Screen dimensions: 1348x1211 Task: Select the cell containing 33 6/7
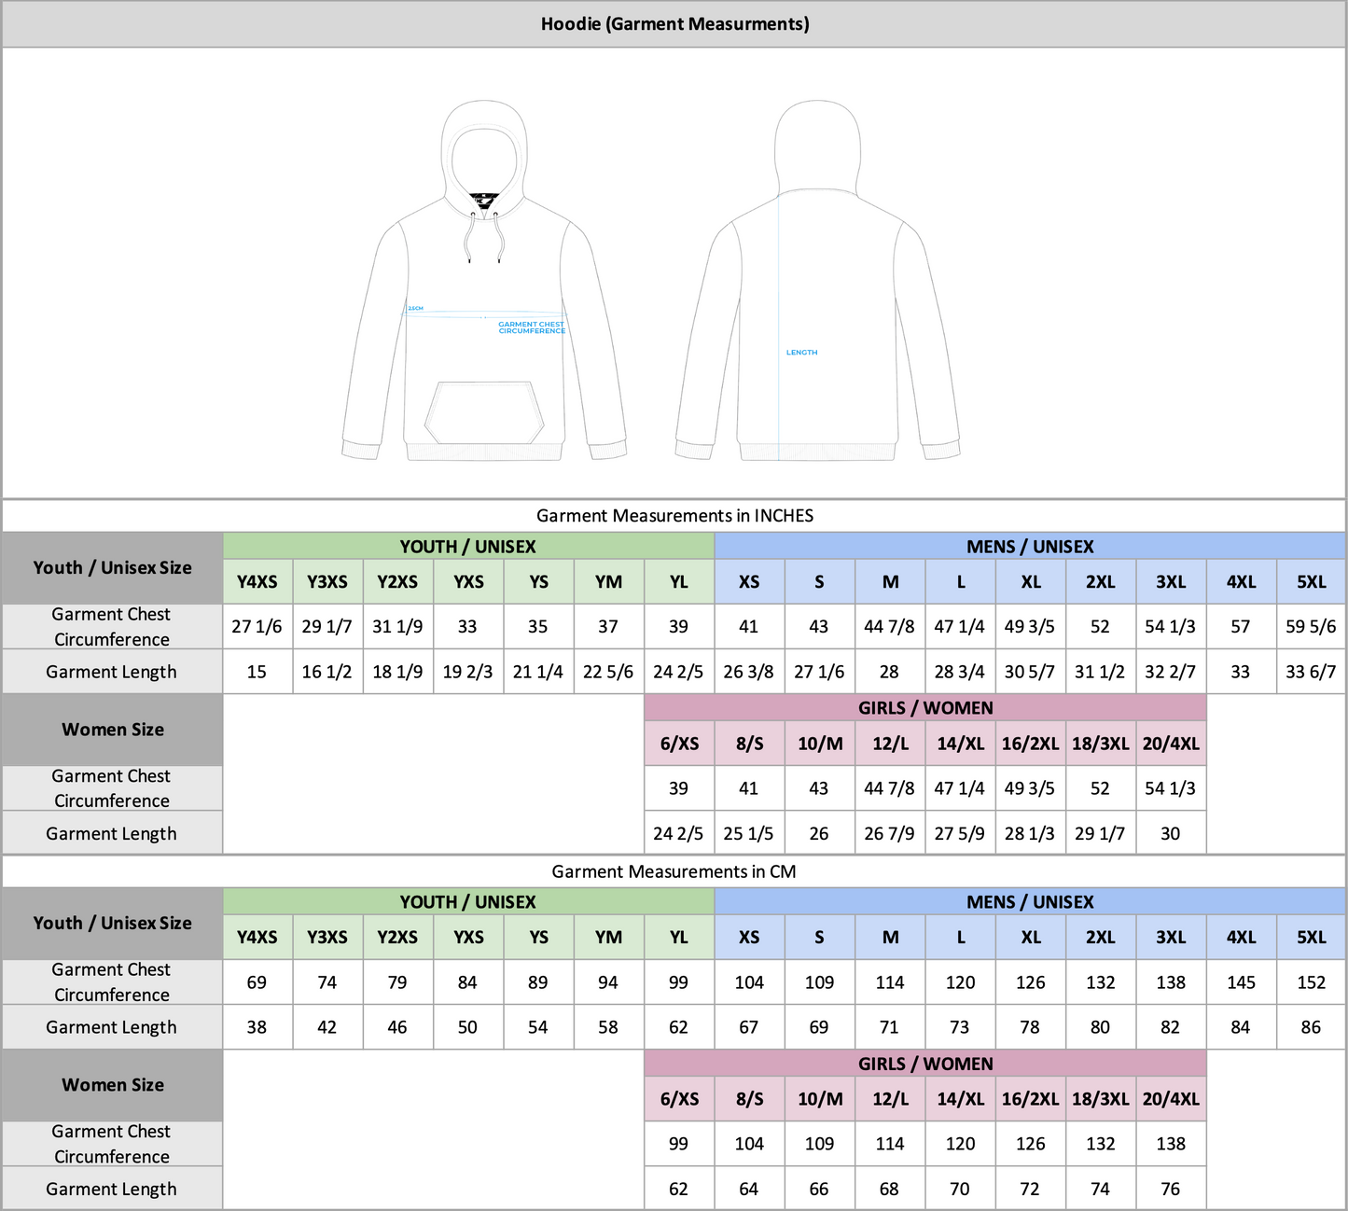pyautogui.click(x=1310, y=672)
